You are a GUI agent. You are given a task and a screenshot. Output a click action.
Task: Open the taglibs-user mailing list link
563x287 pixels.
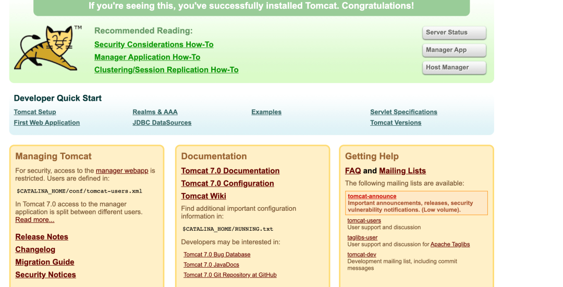[x=362, y=237]
